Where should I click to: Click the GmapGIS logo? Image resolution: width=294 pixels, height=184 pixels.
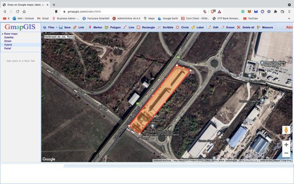20,27
